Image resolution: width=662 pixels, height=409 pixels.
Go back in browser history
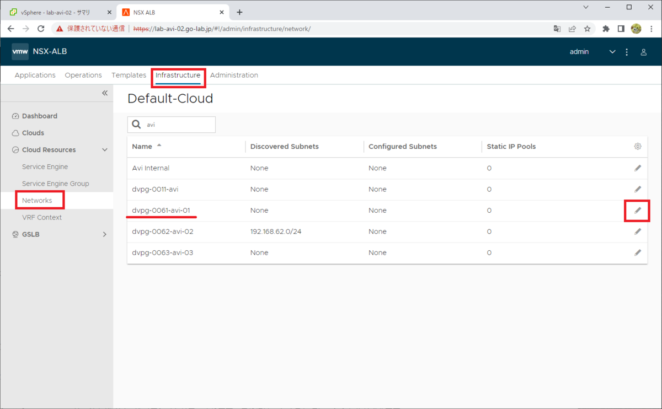[11, 29]
